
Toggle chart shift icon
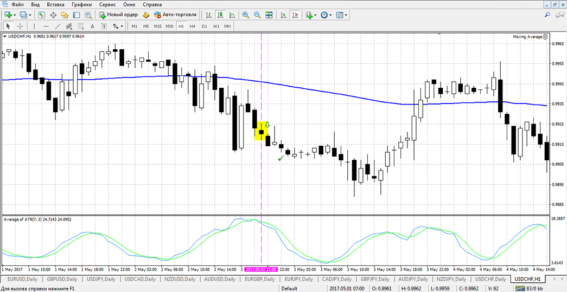pos(295,15)
